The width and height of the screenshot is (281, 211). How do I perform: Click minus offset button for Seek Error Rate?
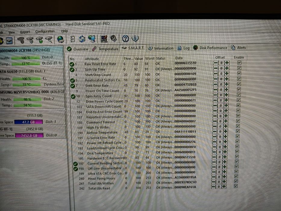click(x=215, y=84)
